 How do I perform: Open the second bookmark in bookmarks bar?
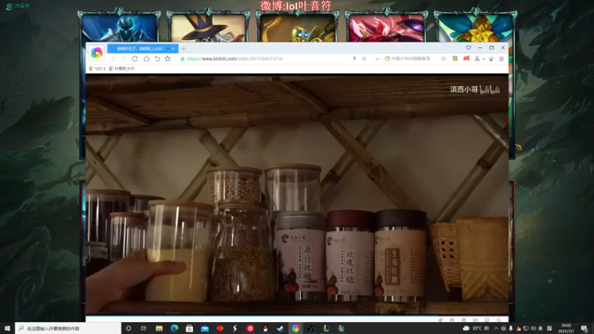122,69
